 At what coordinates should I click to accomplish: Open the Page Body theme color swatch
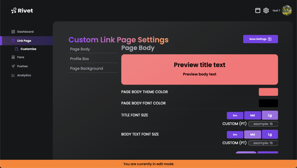[x=268, y=92]
